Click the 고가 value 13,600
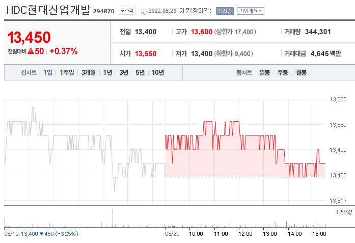Image resolution: width=355 pixels, height=243 pixels. click(x=202, y=32)
